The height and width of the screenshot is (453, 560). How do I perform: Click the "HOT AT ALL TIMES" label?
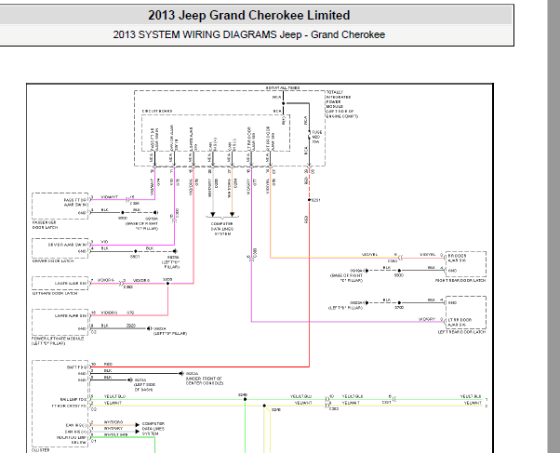point(283,87)
